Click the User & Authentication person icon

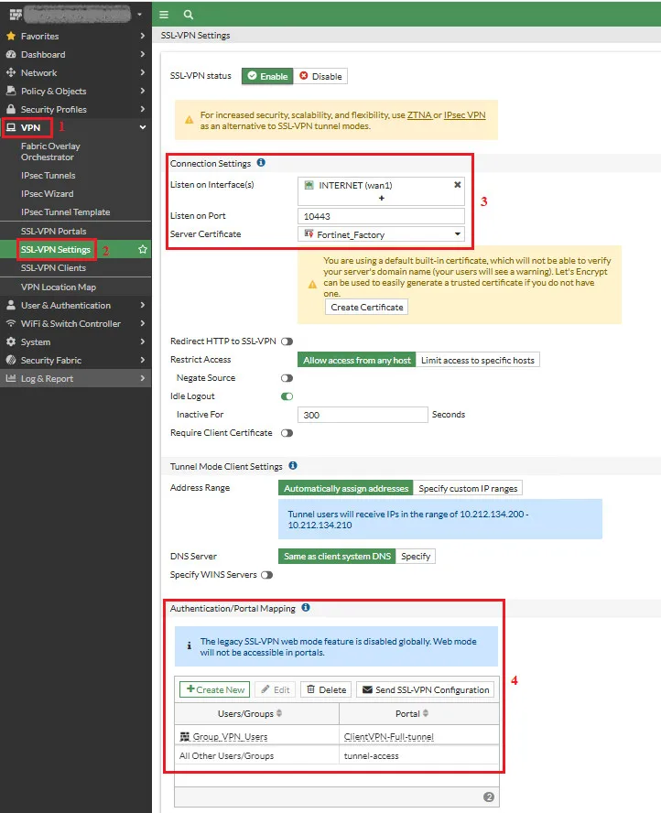(11, 306)
